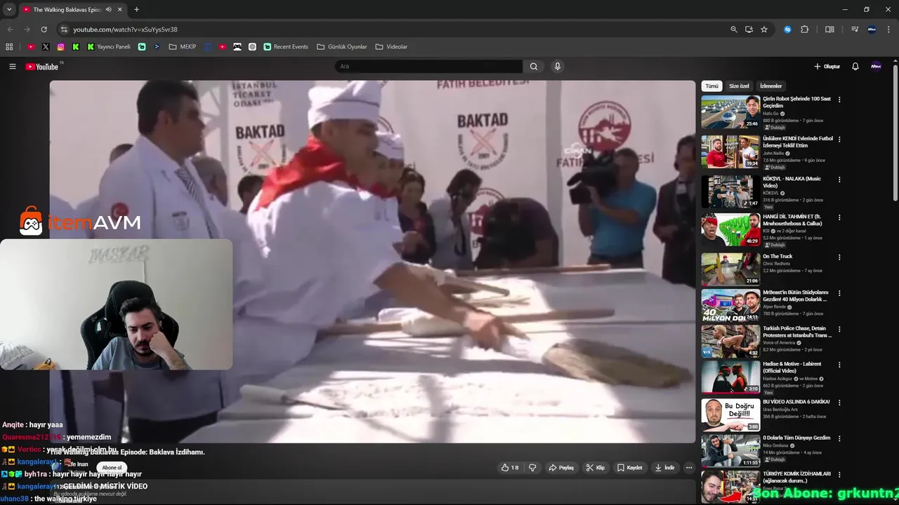Download the video with İndir button

[x=664, y=468]
